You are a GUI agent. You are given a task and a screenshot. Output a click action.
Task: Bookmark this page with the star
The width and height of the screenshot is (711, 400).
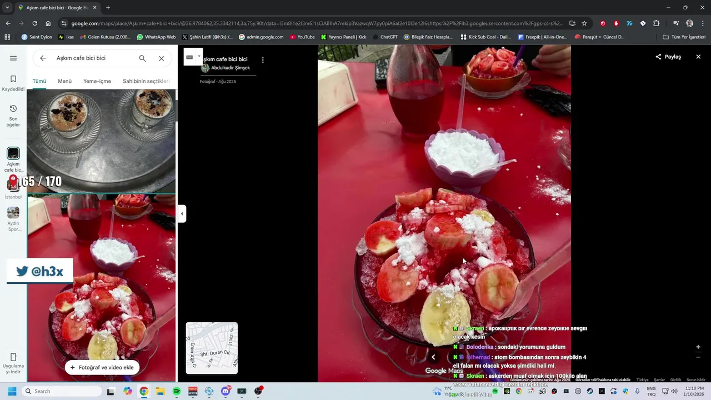(584, 23)
